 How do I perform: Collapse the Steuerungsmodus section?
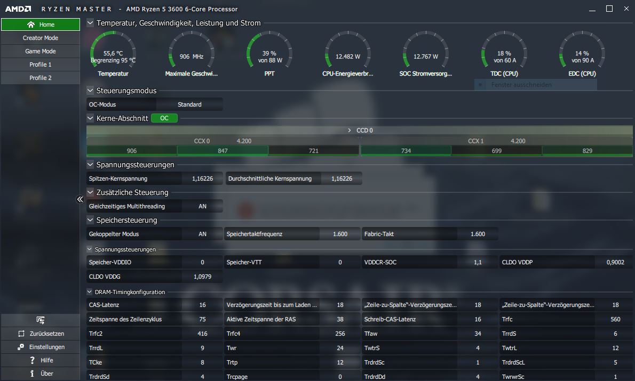[90, 91]
